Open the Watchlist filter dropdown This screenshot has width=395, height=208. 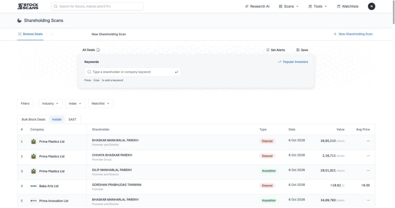(x=101, y=104)
